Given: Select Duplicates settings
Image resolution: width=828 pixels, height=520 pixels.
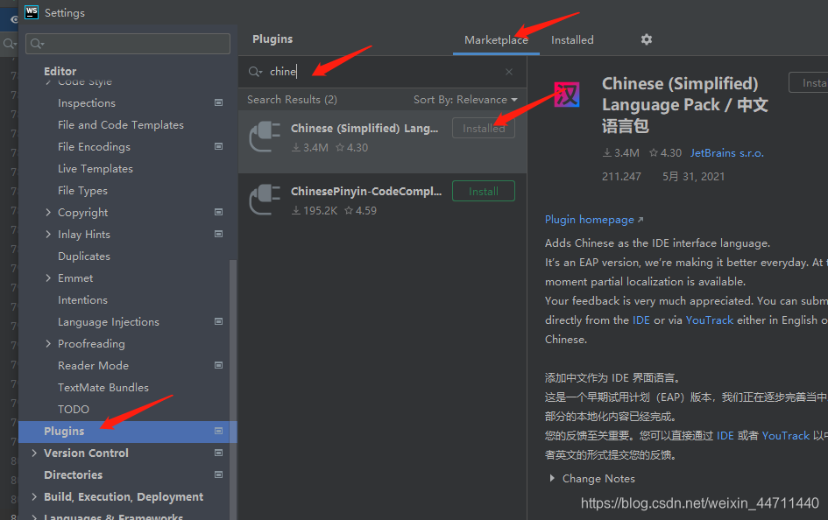Looking at the screenshot, I should pyautogui.click(x=84, y=256).
